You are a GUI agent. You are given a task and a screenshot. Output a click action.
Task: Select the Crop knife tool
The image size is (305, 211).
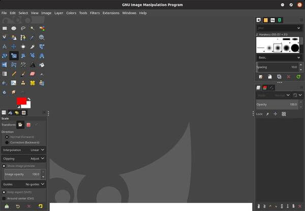33,46
